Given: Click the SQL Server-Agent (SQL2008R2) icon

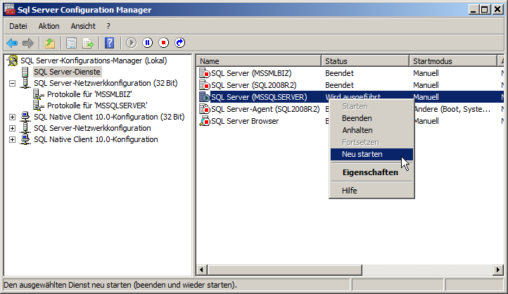Looking at the screenshot, I should point(205,109).
